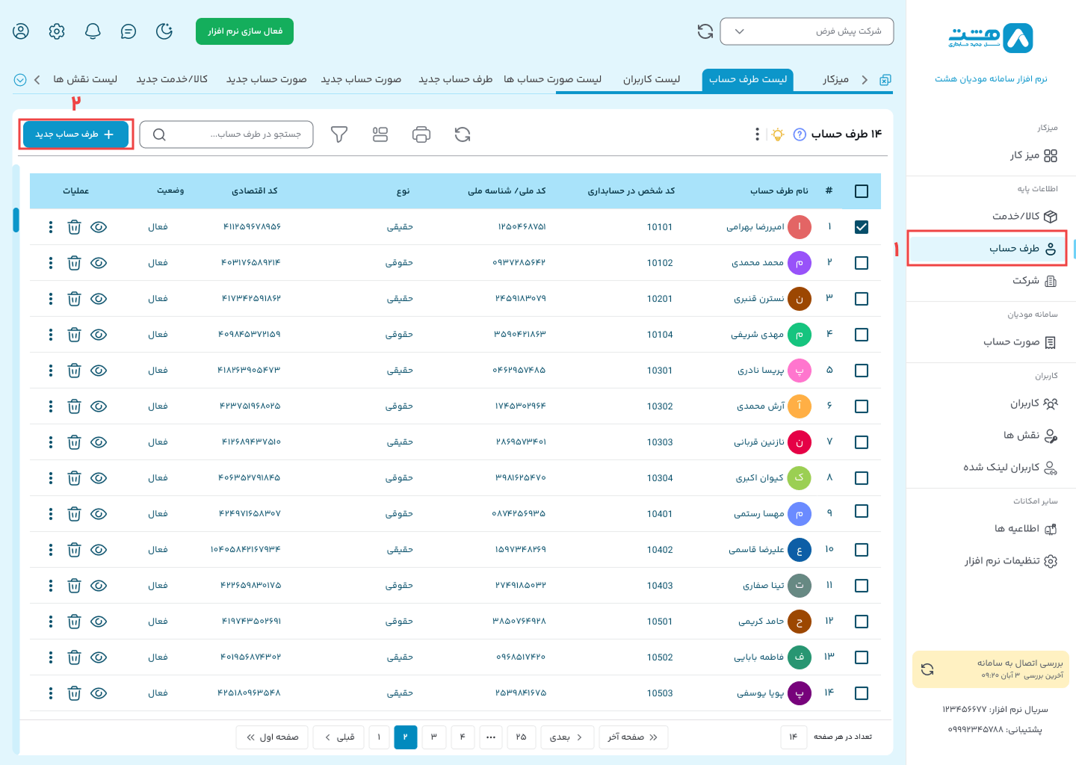Go to page ۳ in pagination
The image size is (1076, 765).
[x=433, y=737]
